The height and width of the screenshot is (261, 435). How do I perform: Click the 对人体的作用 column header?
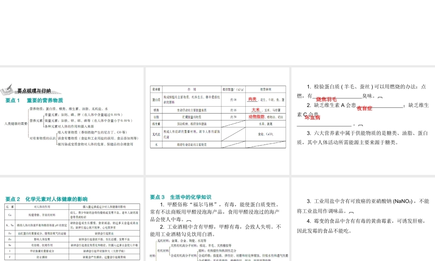tap(42, 207)
